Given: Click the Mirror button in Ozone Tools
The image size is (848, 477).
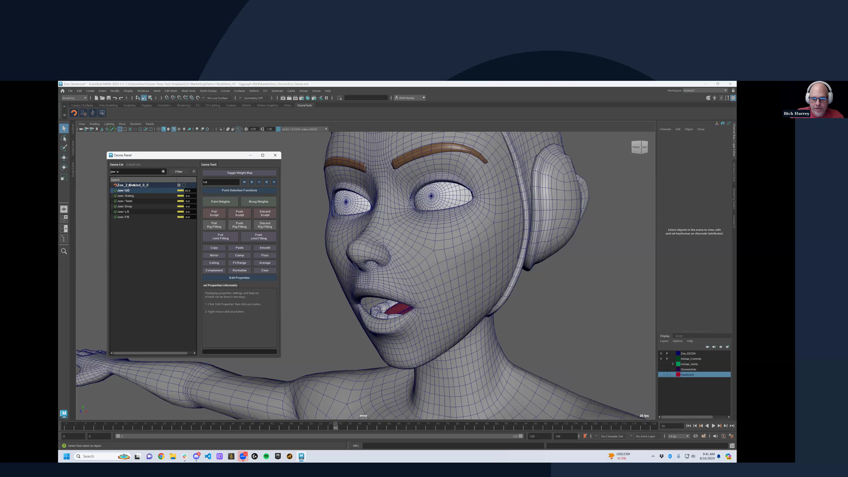Looking at the screenshot, I should 214,255.
